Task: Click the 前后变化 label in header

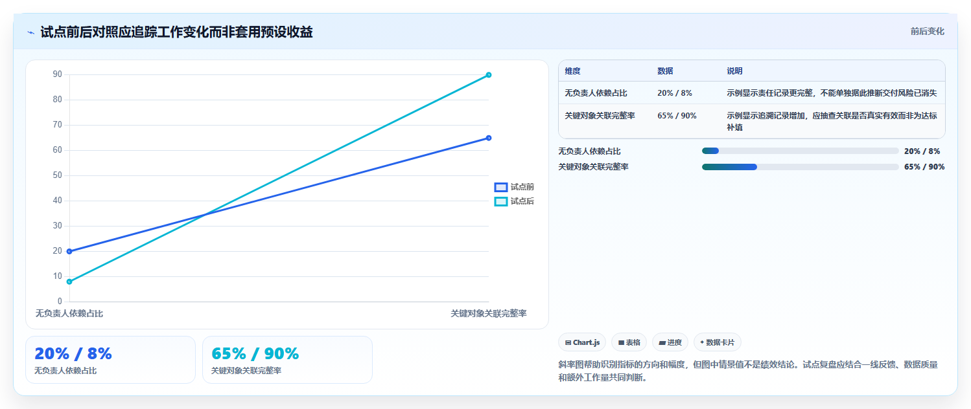Action: point(927,31)
